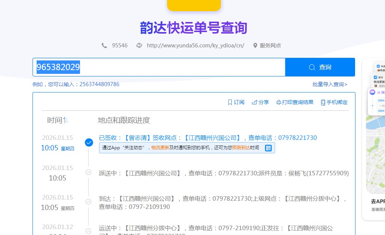Click the 订阅 bookmark icon
Viewport: 385px width, 235px height.
click(x=230, y=102)
